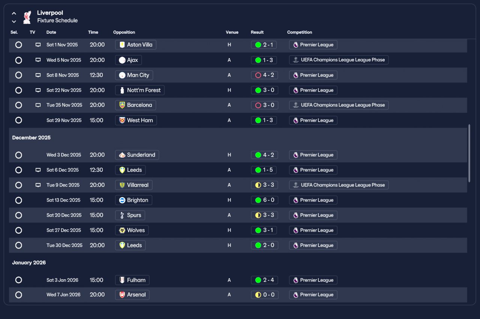Open the Premier League competition in the Fulham row
Image resolution: width=480 pixels, height=319 pixels.
[313, 280]
